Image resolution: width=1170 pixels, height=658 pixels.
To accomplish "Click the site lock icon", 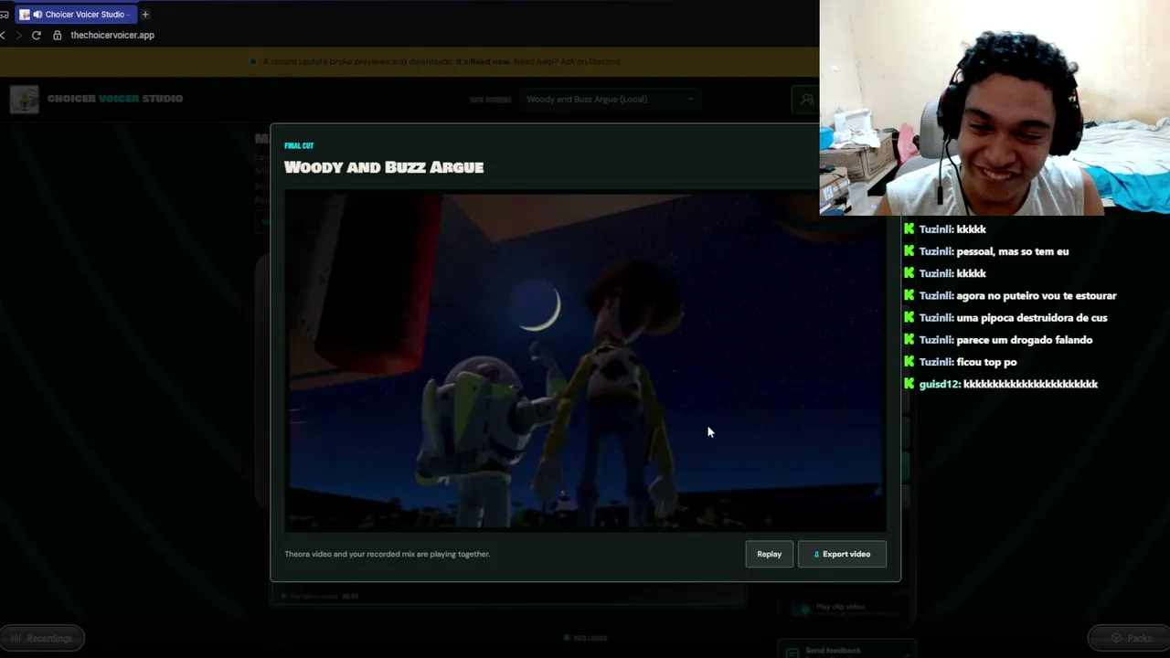I will pyautogui.click(x=58, y=35).
